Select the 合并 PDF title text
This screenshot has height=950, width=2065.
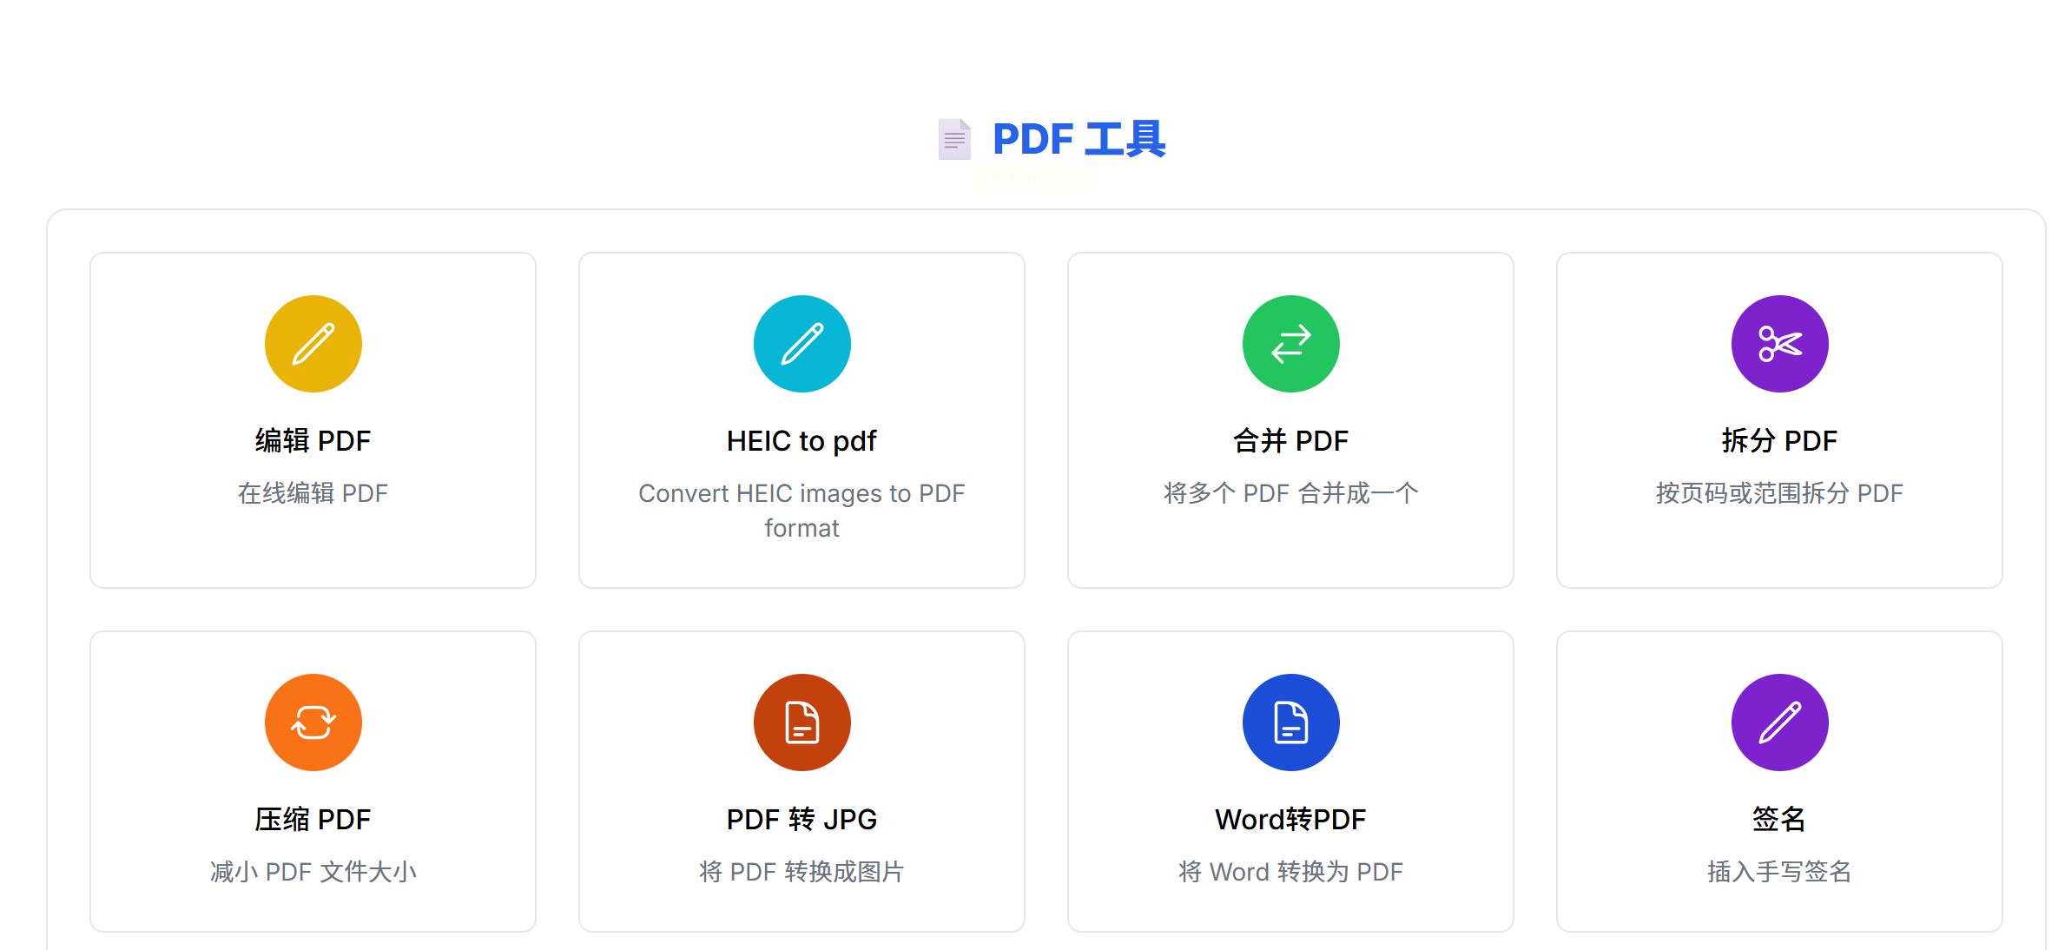(1290, 441)
